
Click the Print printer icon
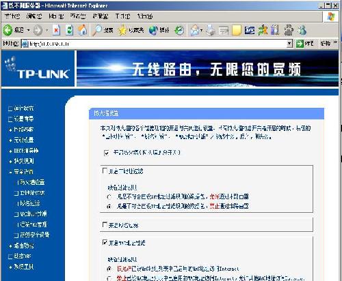[211, 30]
